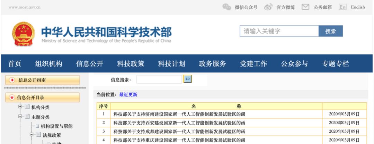The image size is (374, 144).
Task: Collapse the 主题分类 tree node
Action: 20,116
